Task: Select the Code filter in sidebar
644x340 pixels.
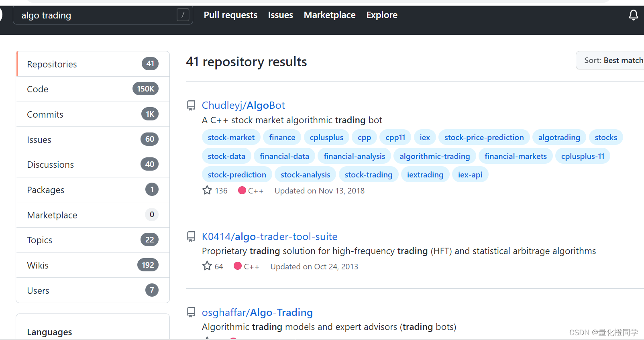Action: coord(93,89)
